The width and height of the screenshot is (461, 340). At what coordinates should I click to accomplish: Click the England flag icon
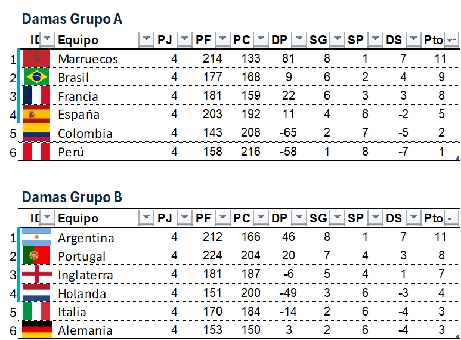(x=36, y=274)
